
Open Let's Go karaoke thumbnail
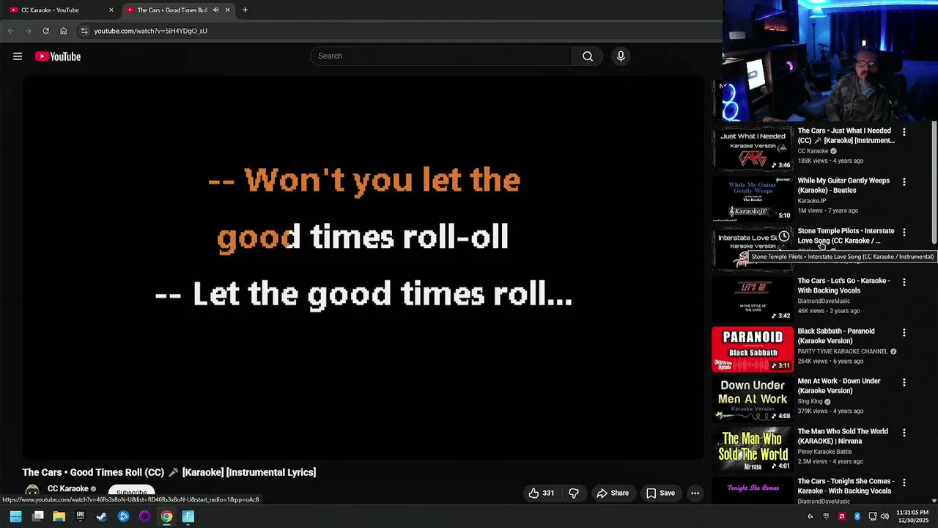tap(753, 299)
